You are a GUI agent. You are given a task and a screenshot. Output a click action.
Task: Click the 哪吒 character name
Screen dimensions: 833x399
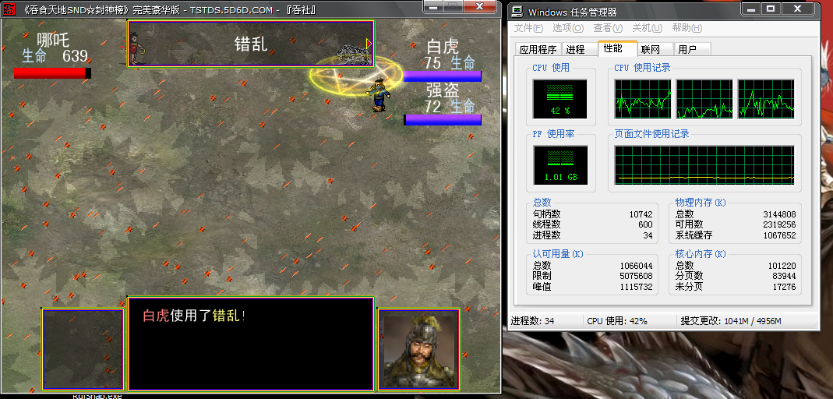(x=52, y=40)
